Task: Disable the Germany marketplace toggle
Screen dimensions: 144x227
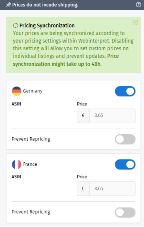Action: [125, 91]
